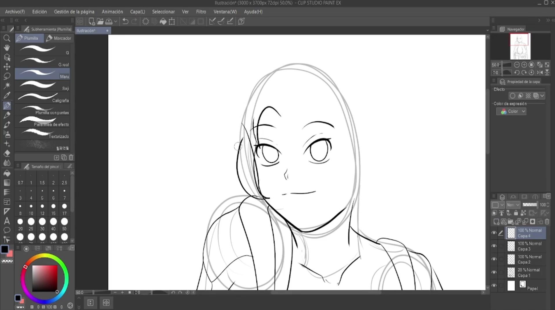This screenshot has height=310, width=555.
Task: Open the Archivo(F) menu
Action: [15, 12]
